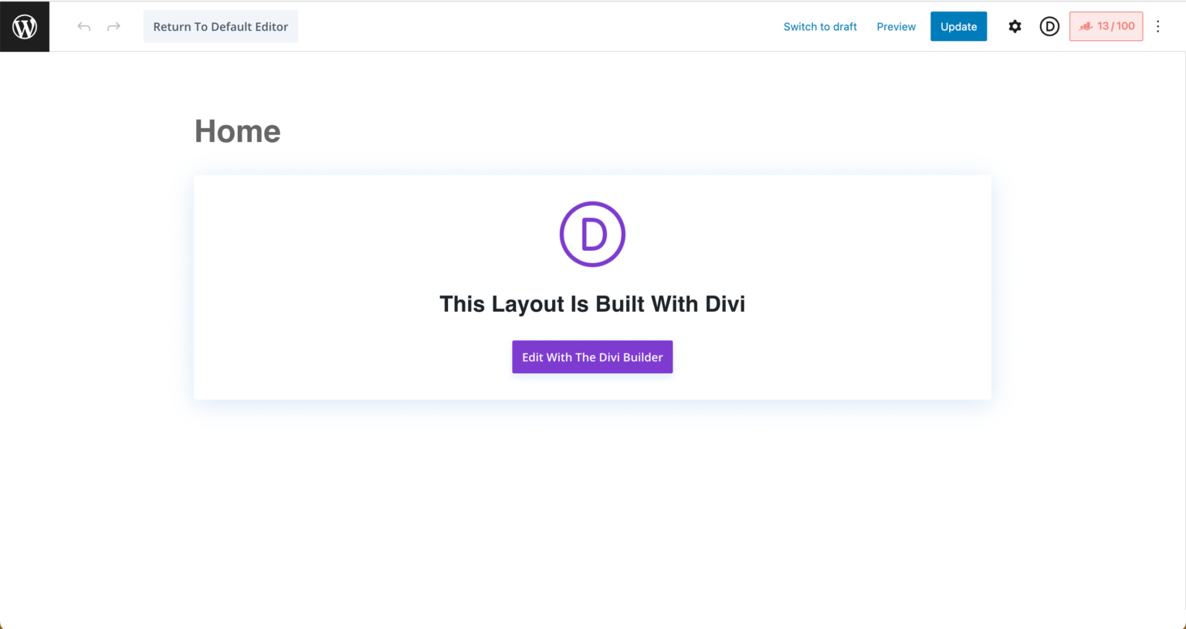Click inside the white Divi layout card
This screenshot has width=1186, height=629.
592,287
